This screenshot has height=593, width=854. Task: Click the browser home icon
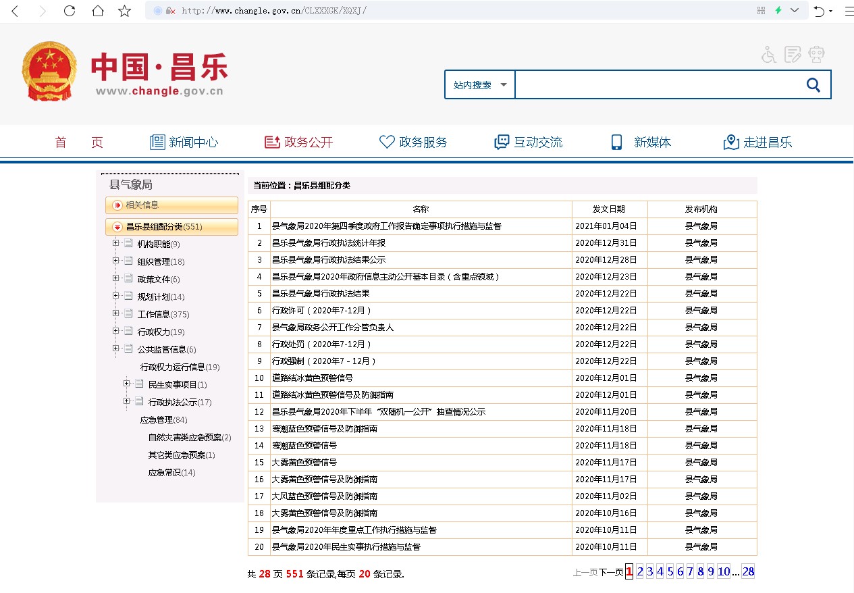(x=98, y=11)
